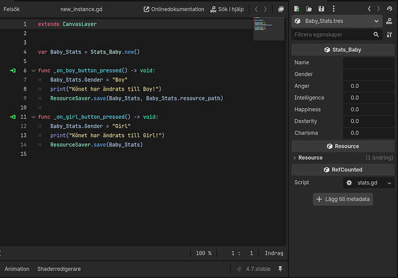Collapse the _on_girl_button_pressed function
This screenshot has width=398, height=278.
pos(33,117)
